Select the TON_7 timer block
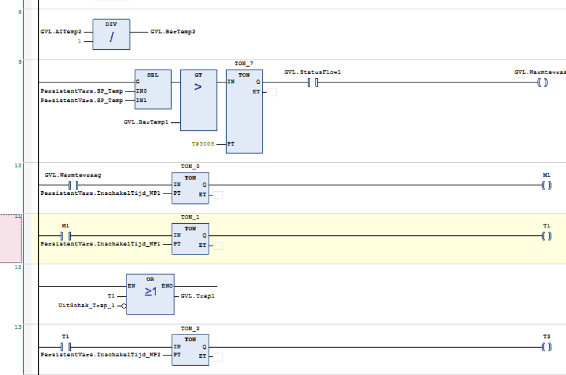This screenshot has height=375, width=566. point(244,111)
